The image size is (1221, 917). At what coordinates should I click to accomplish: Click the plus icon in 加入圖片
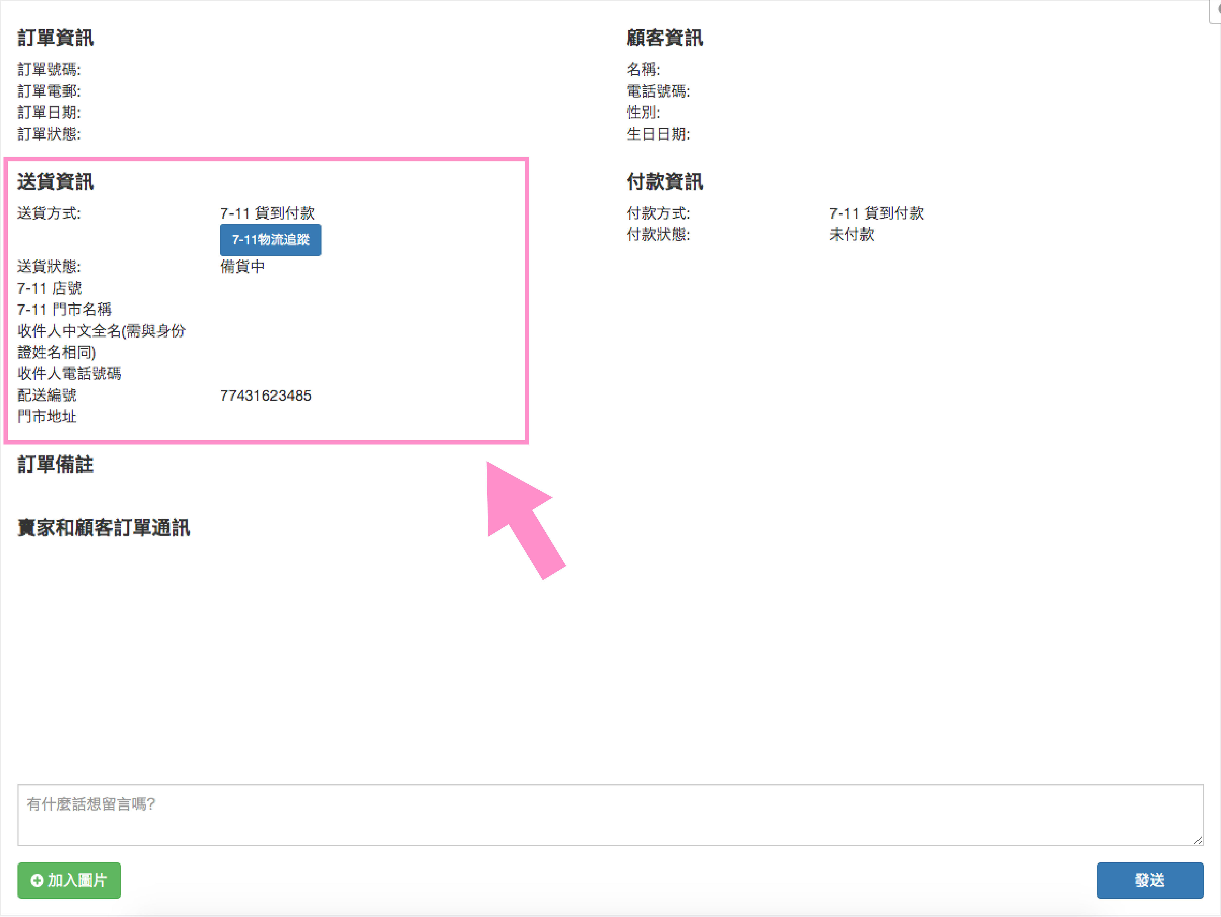pos(37,881)
